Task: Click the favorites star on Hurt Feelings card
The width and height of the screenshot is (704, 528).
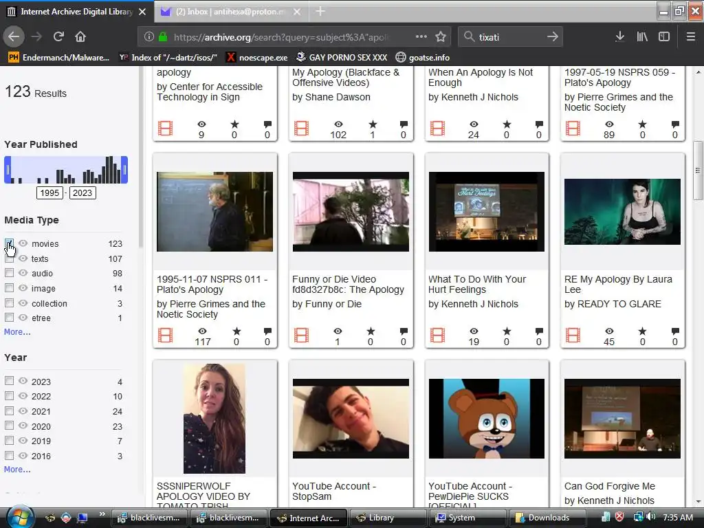Action: point(507,331)
